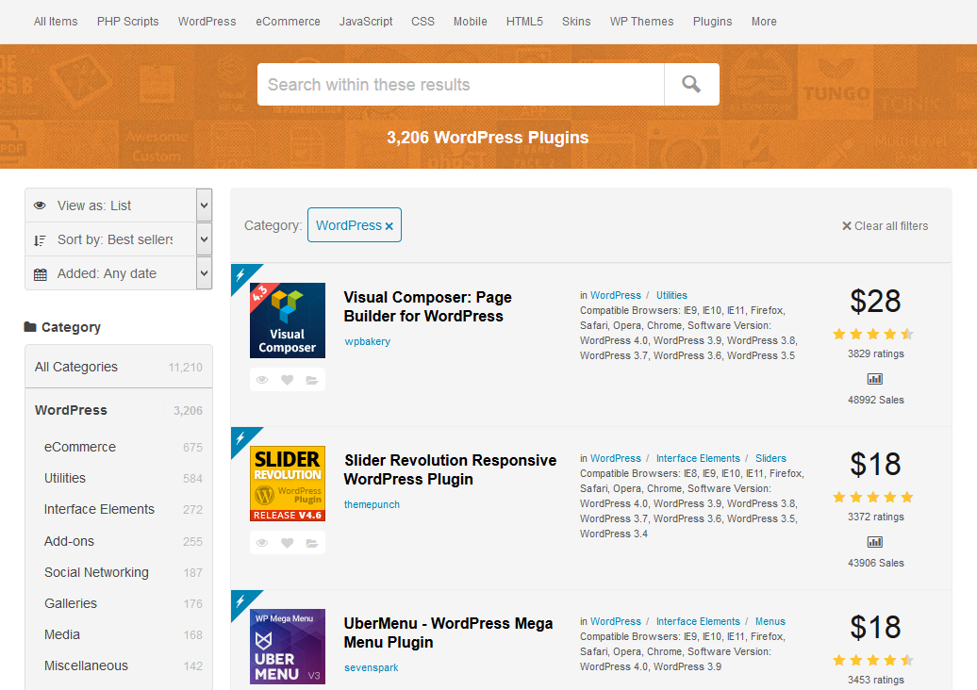
Task: Open the Slider Revolution thumbnail
Action: [x=288, y=484]
